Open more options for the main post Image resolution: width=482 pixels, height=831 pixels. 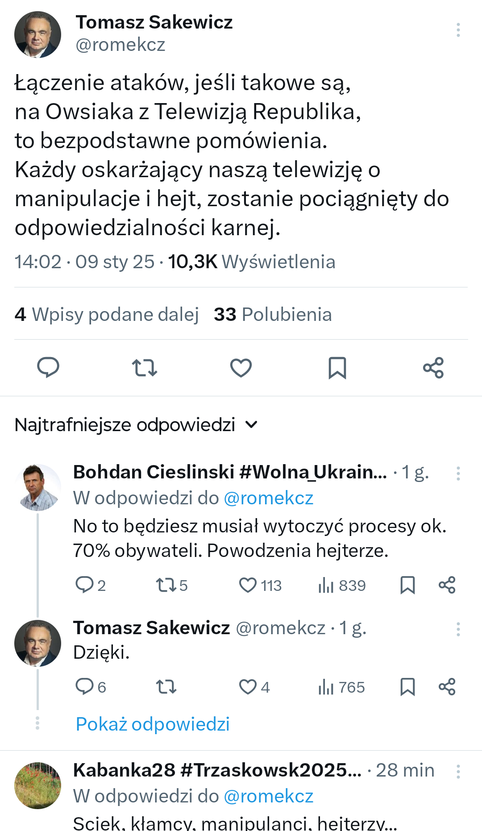[458, 30]
